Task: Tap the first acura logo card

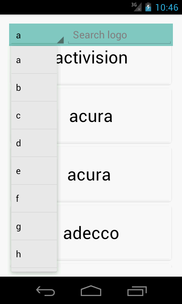Action: 114,116
